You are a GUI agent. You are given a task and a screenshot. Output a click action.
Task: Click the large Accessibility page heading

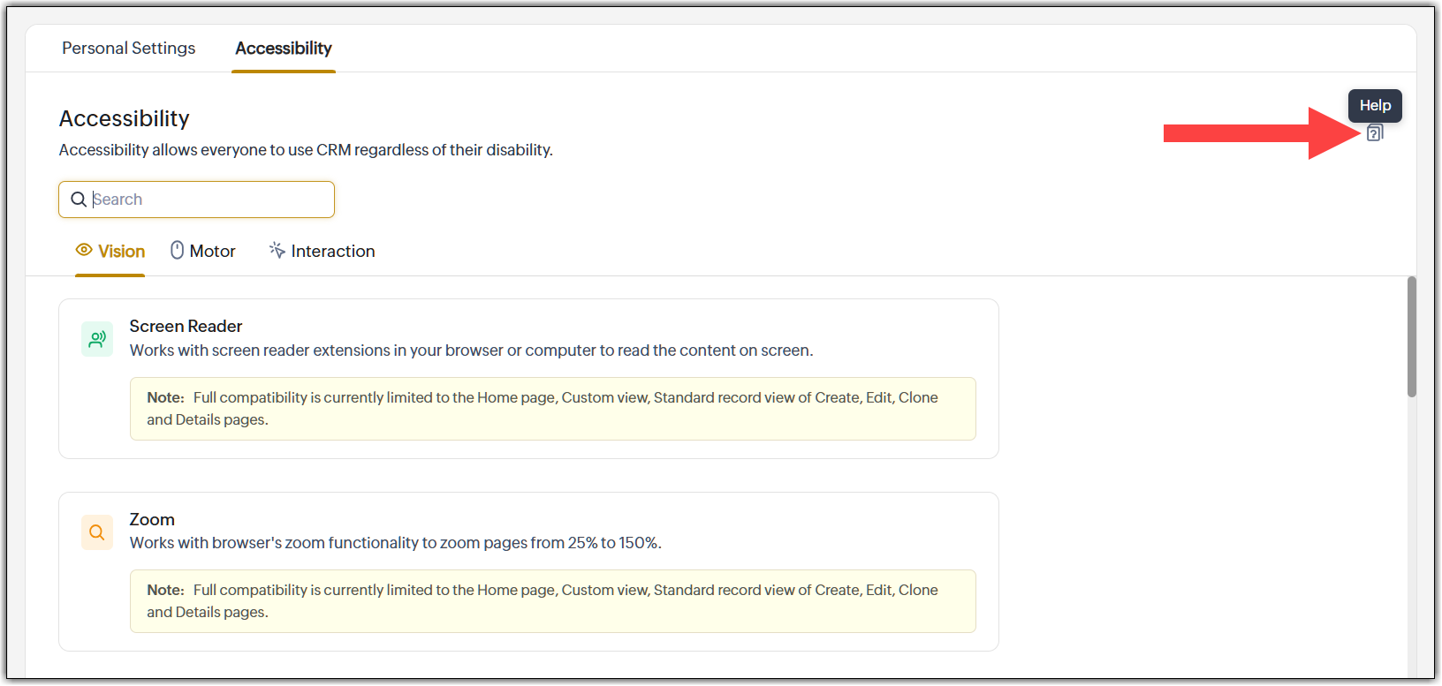pos(125,118)
